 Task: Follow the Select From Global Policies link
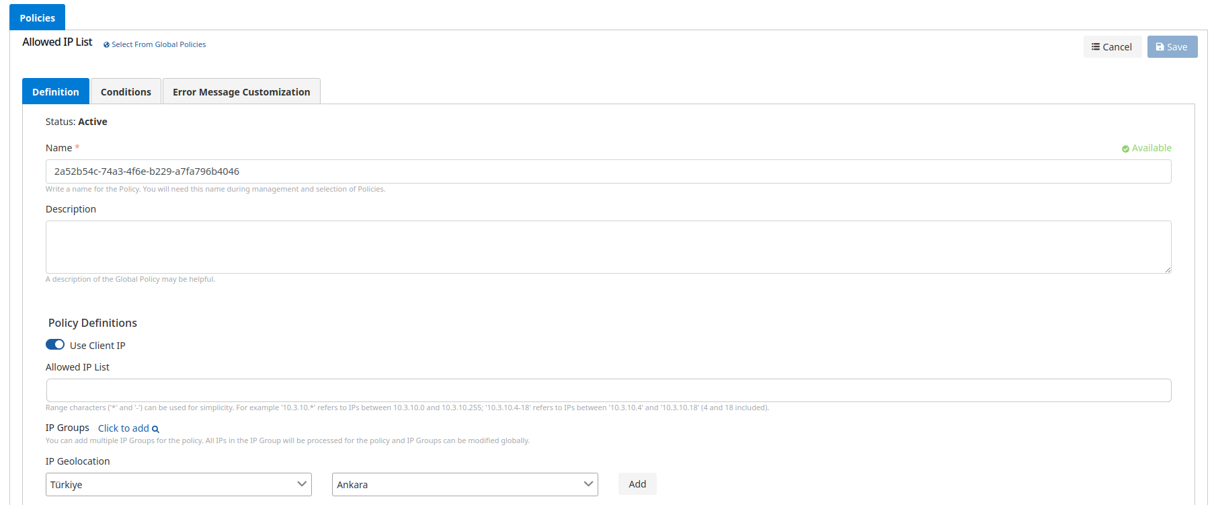159,44
